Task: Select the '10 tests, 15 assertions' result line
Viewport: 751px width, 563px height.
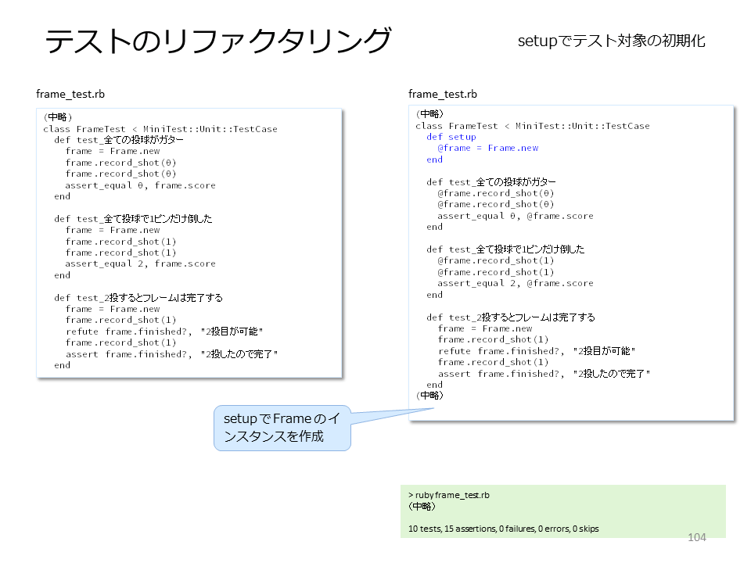Action: 503,529
